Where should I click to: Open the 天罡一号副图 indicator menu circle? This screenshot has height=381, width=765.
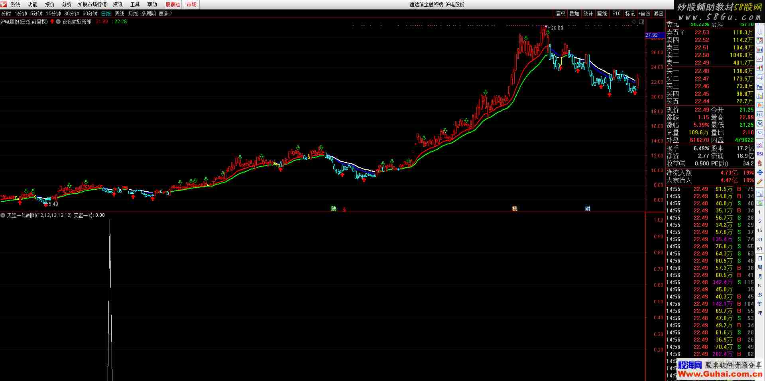coord(3,215)
